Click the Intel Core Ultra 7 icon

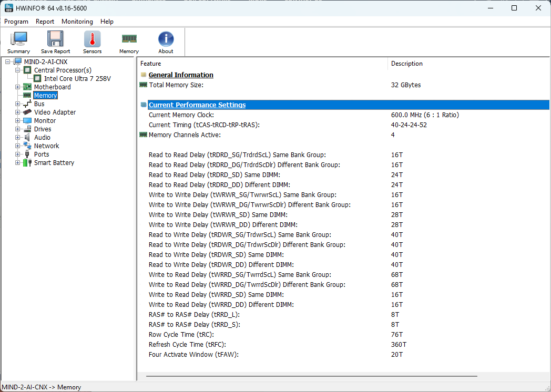tap(37, 79)
